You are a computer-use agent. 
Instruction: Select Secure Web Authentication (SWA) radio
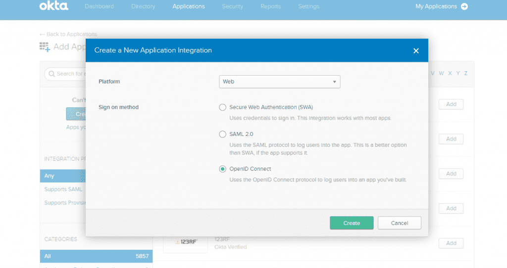(222, 107)
